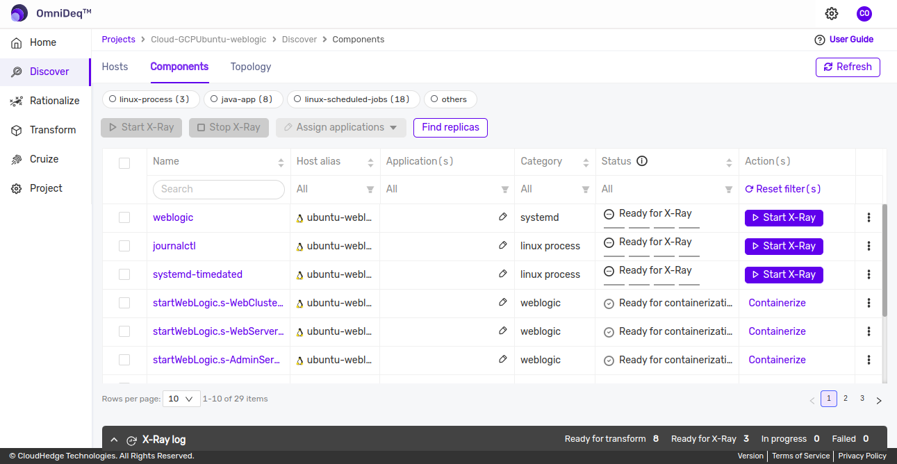Screen dimensions: 897x464
Task: Toggle select-all checkbox in table header
Action: (x=124, y=163)
